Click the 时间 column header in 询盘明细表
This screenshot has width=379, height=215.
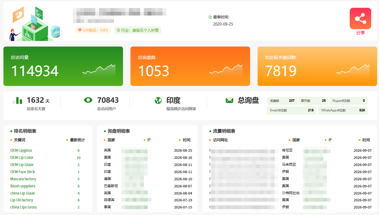point(187,140)
